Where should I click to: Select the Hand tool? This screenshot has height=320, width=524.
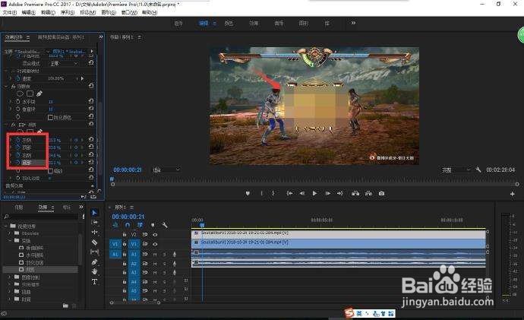tap(94, 271)
